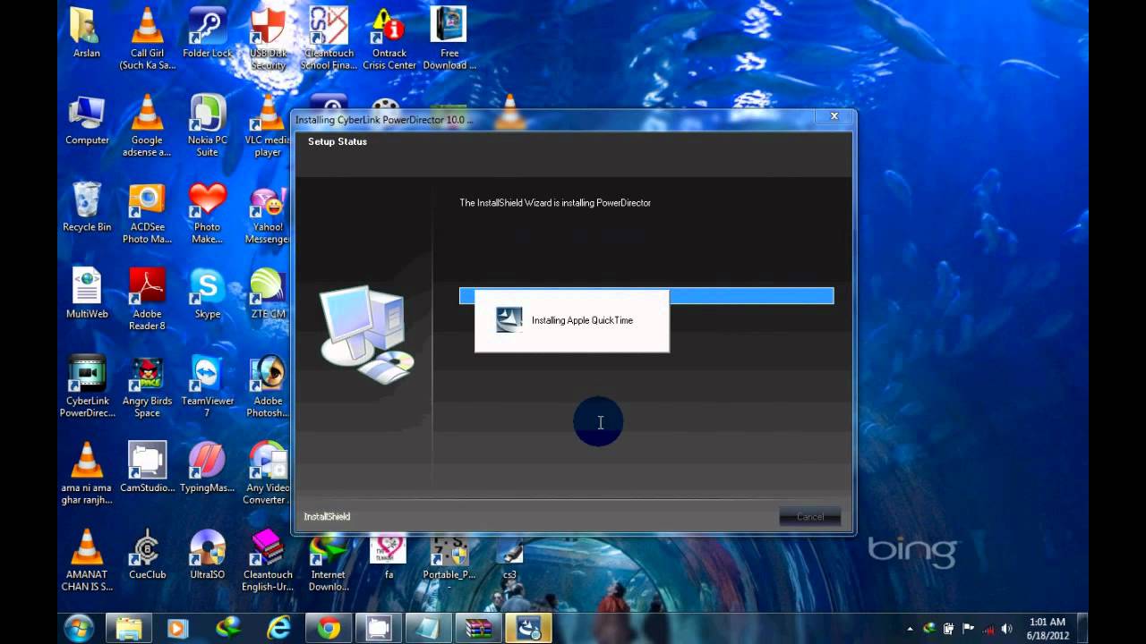Click the Show desktop button
Viewport: 1146px width, 644px height.
click(1082, 629)
